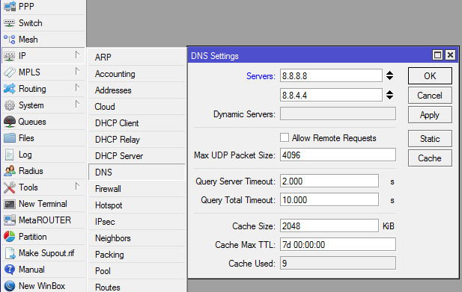Viewport: 462px width, 292px height.
Task: Click Query Server Timeout field
Action: [x=329, y=181]
